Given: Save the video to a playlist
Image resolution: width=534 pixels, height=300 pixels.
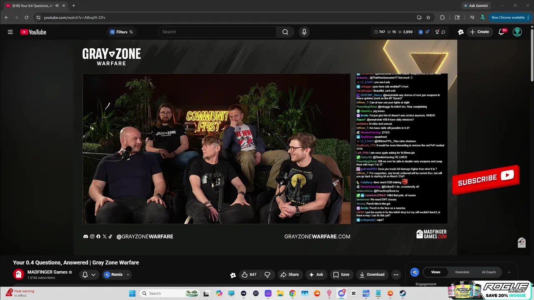Looking at the screenshot, I should [x=341, y=275].
